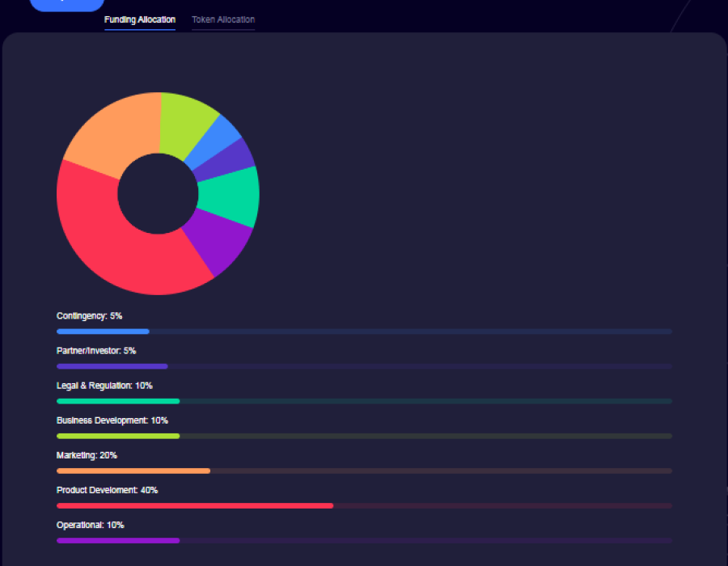Click the empty center of the donut chart
Image resolution: width=728 pixels, height=566 pixels.
point(158,194)
